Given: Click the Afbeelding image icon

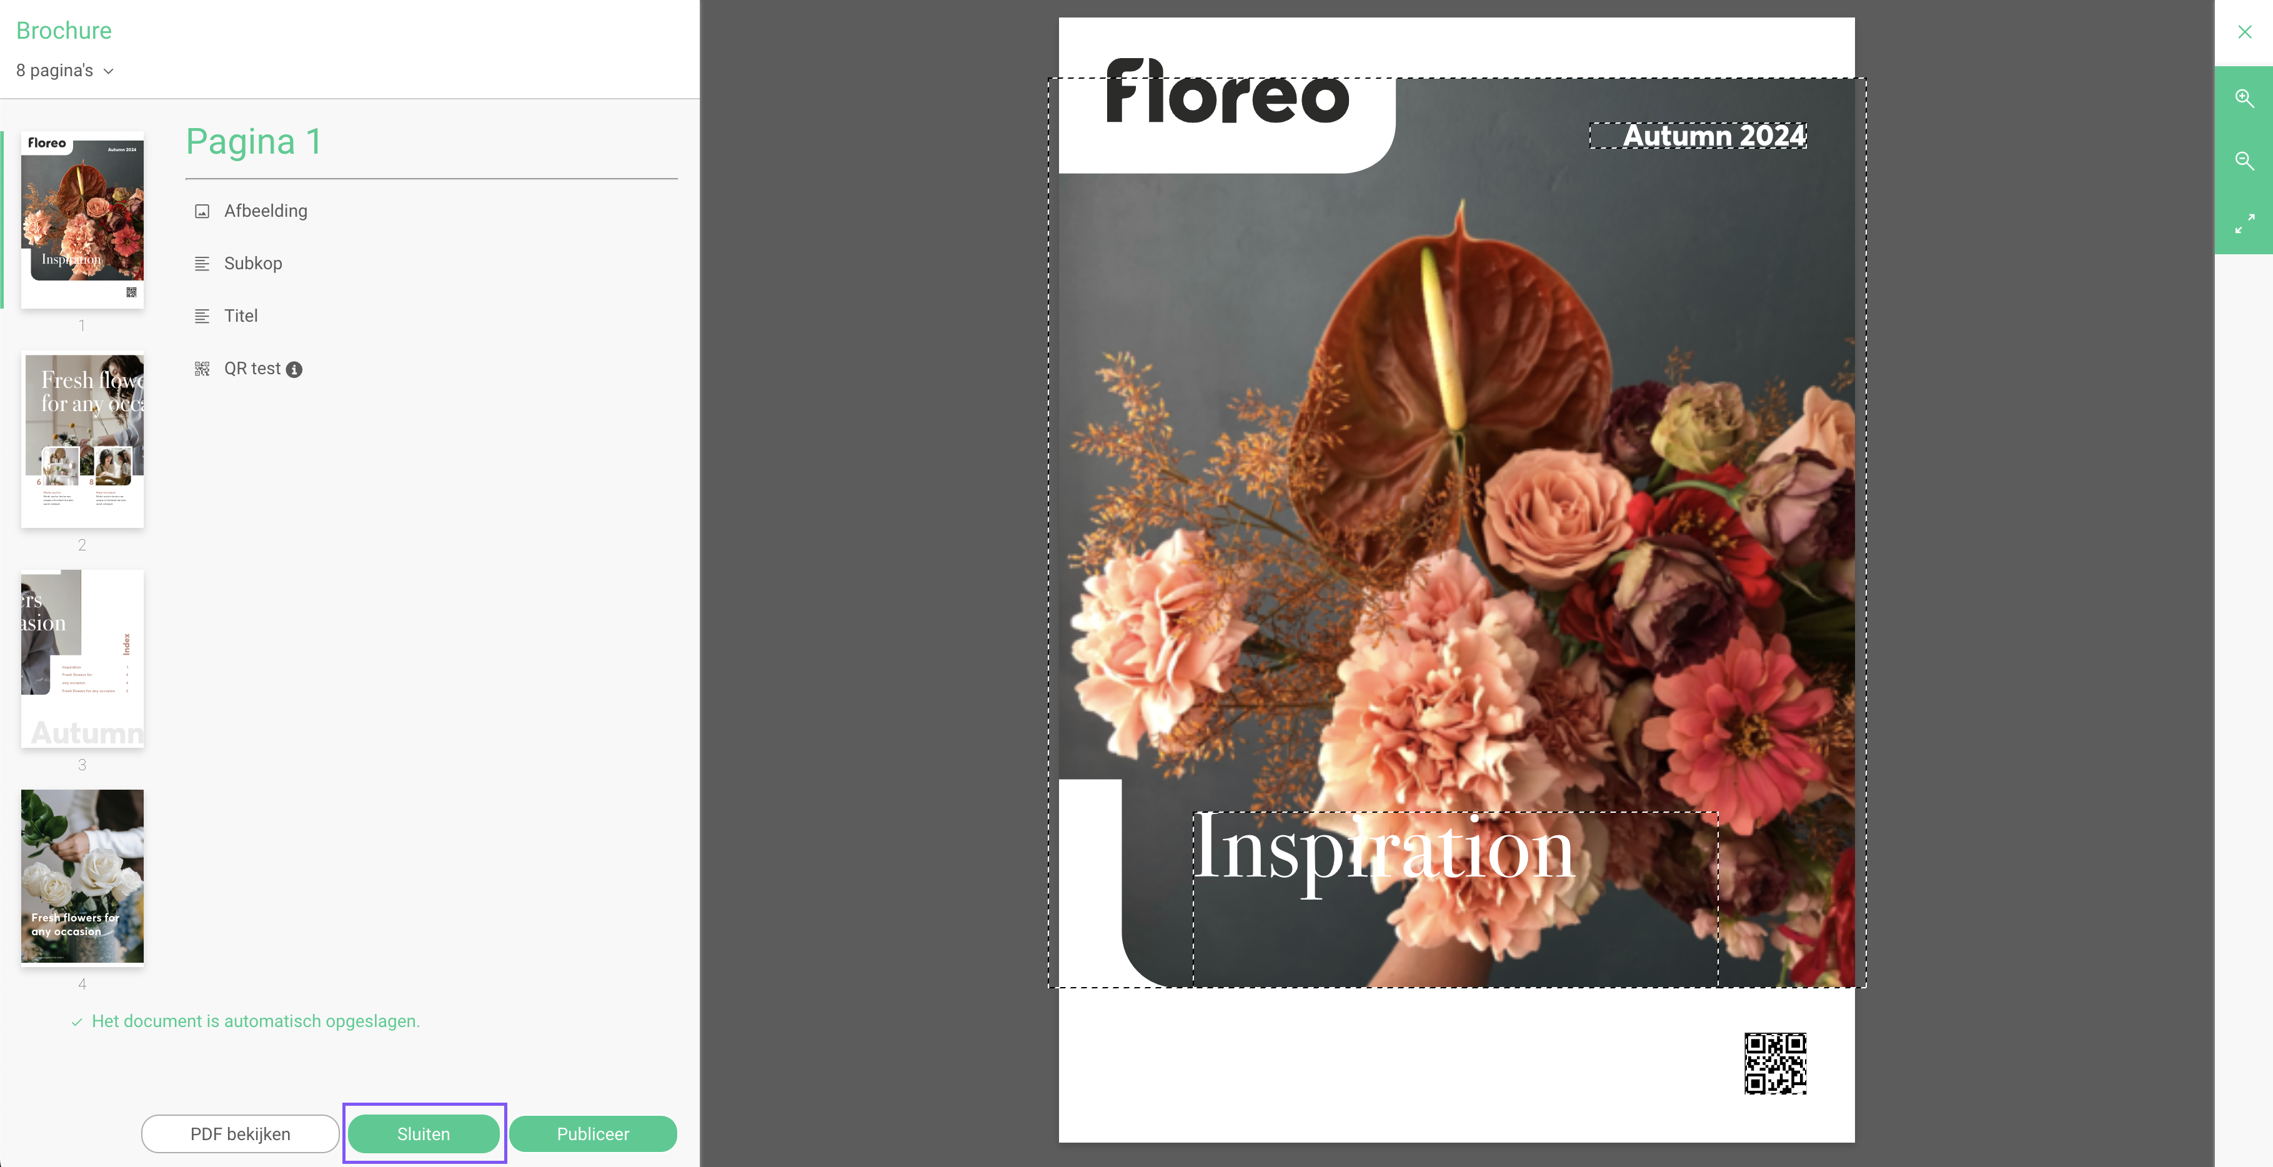Looking at the screenshot, I should [x=202, y=211].
